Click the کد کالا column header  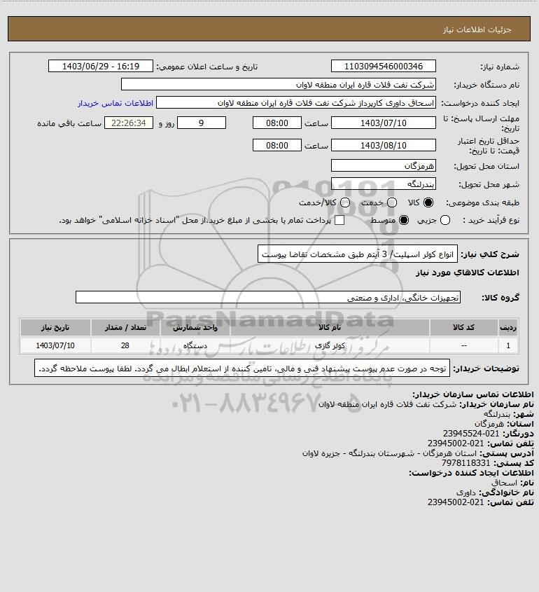(463, 327)
